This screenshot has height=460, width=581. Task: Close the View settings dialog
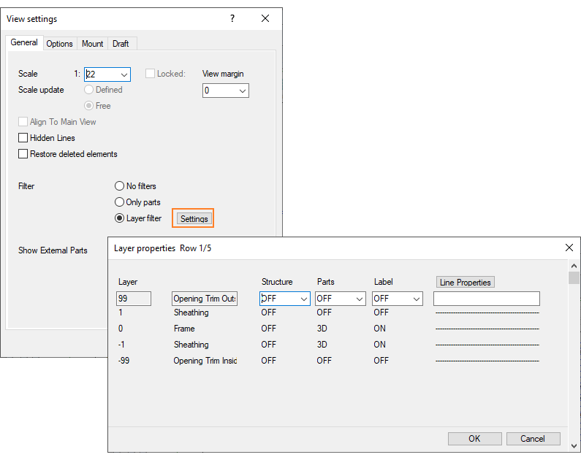[x=265, y=19]
